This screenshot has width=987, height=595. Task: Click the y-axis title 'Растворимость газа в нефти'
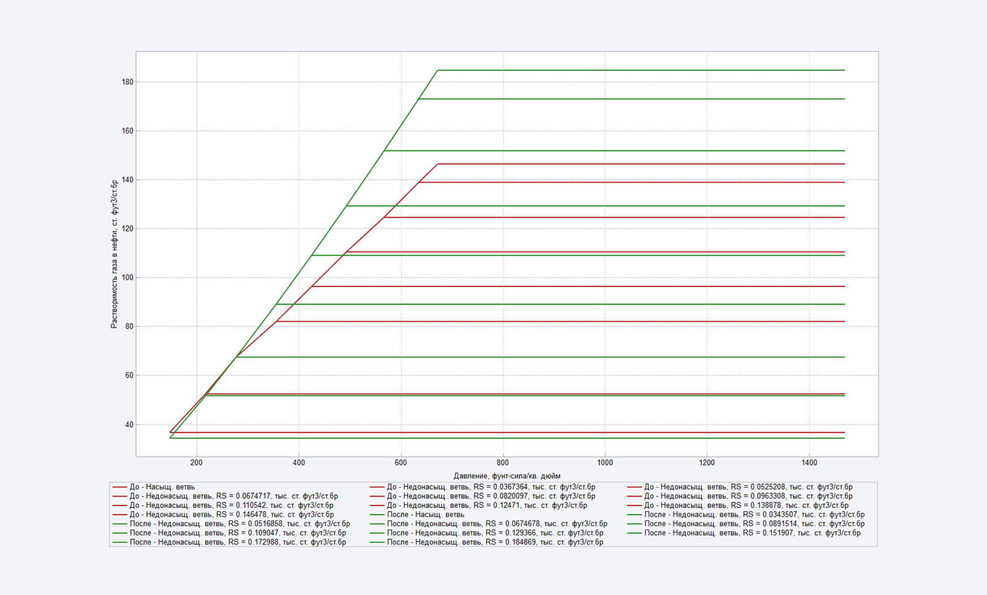(x=114, y=254)
